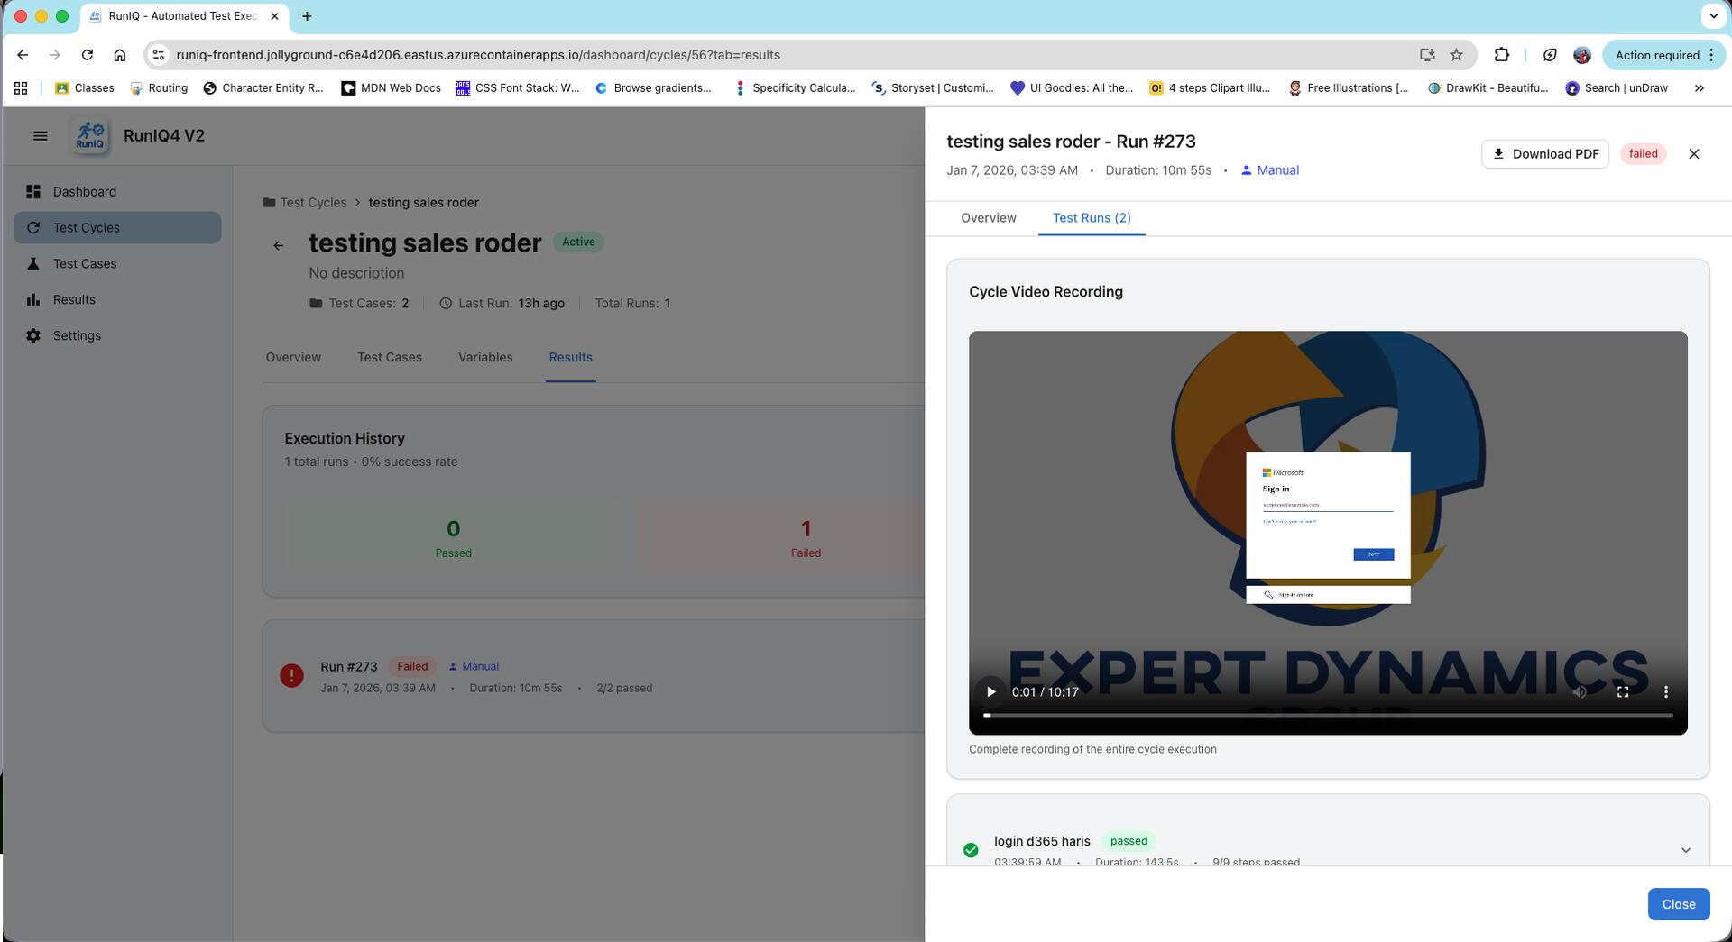The height and width of the screenshot is (942, 1732).
Task: Go back using arrow beside cycle title
Action: click(279, 245)
